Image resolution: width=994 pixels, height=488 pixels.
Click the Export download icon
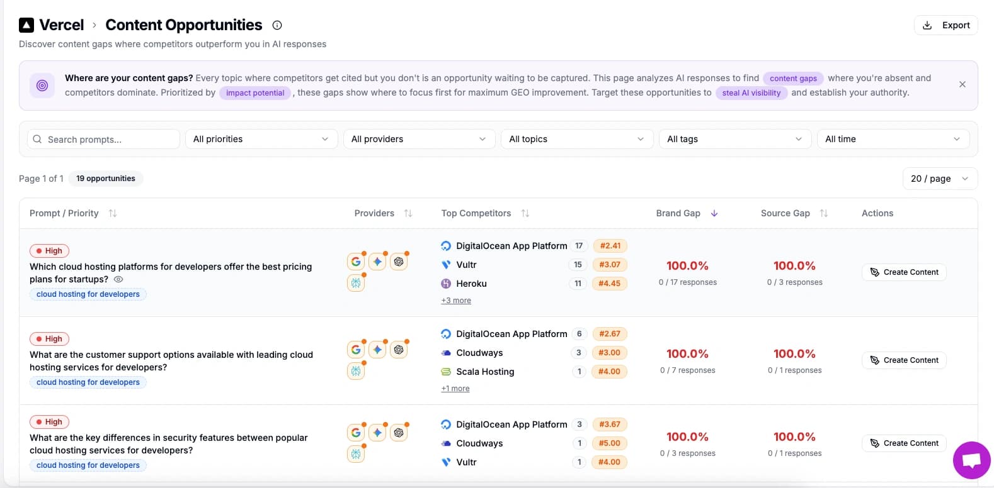[927, 25]
